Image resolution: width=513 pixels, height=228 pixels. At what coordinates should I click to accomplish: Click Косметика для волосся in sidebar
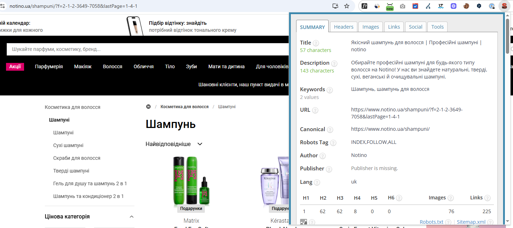coord(73,107)
